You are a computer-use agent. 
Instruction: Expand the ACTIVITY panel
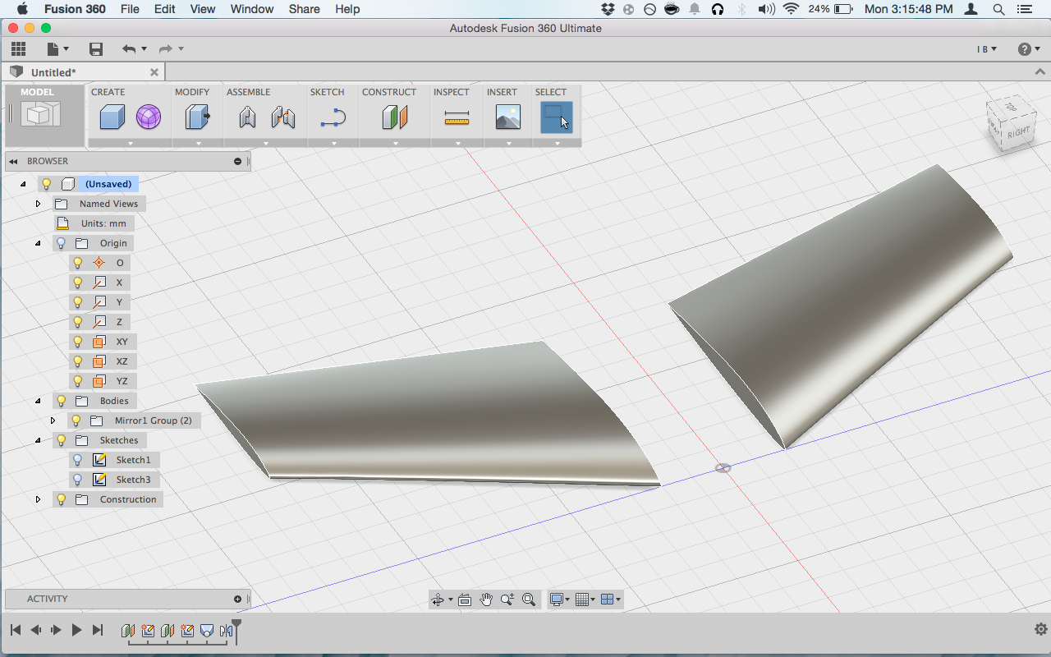pyautogui.click(x=238, y=599)
